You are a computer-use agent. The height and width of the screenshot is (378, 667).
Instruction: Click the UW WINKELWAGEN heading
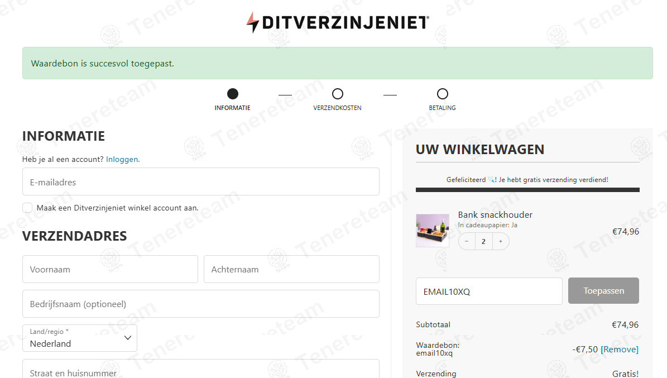[x=480, y=150]
